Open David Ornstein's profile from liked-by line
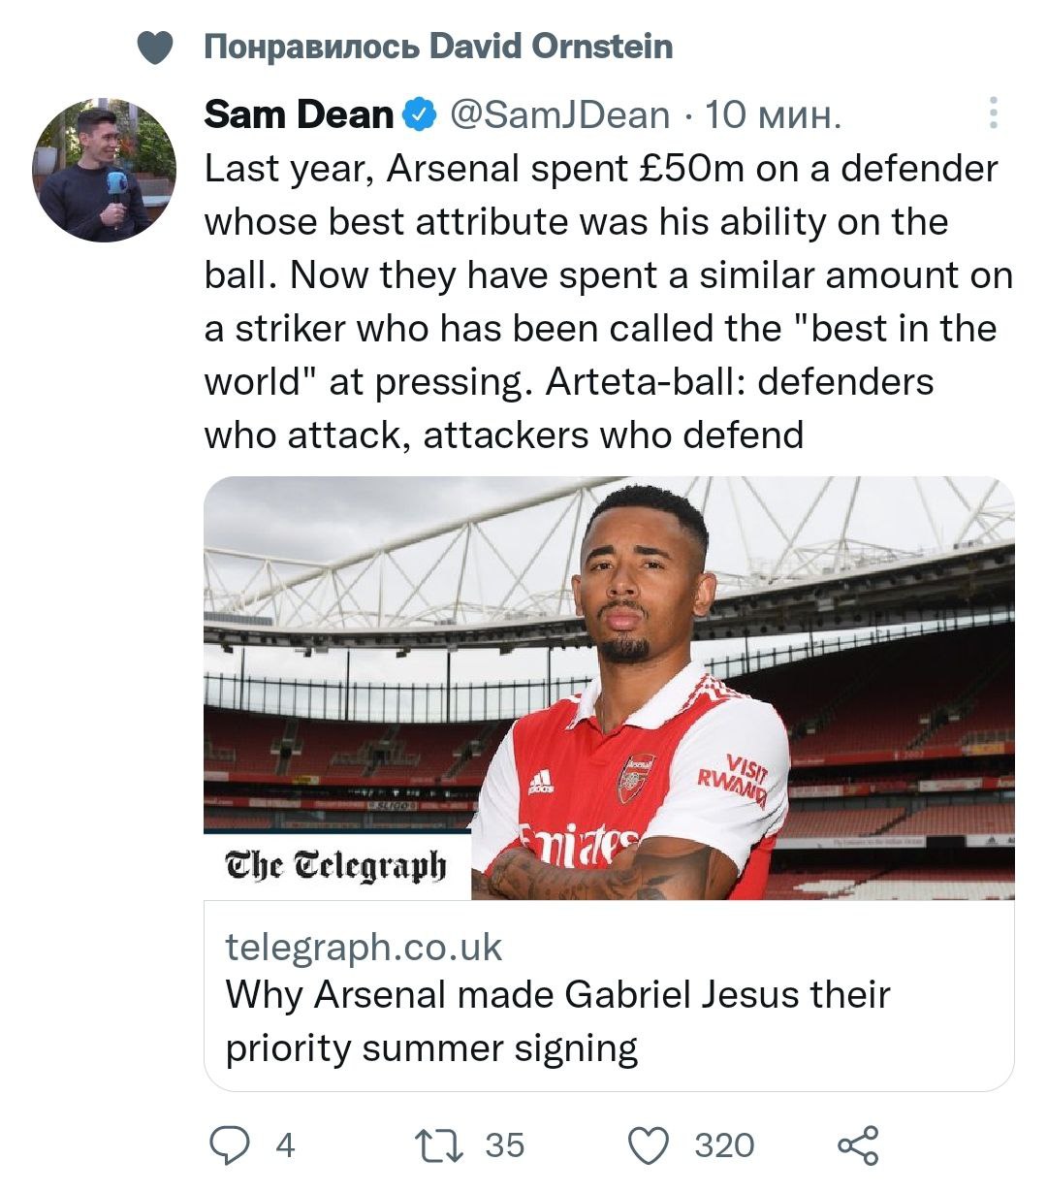Screen dimensions: 1047x1192 coord(551,47)
